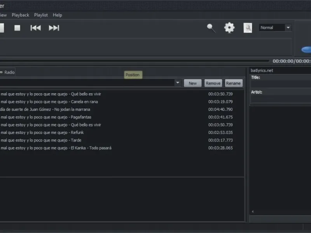
Task: Click the wrench tools icon
Action: 248,28
